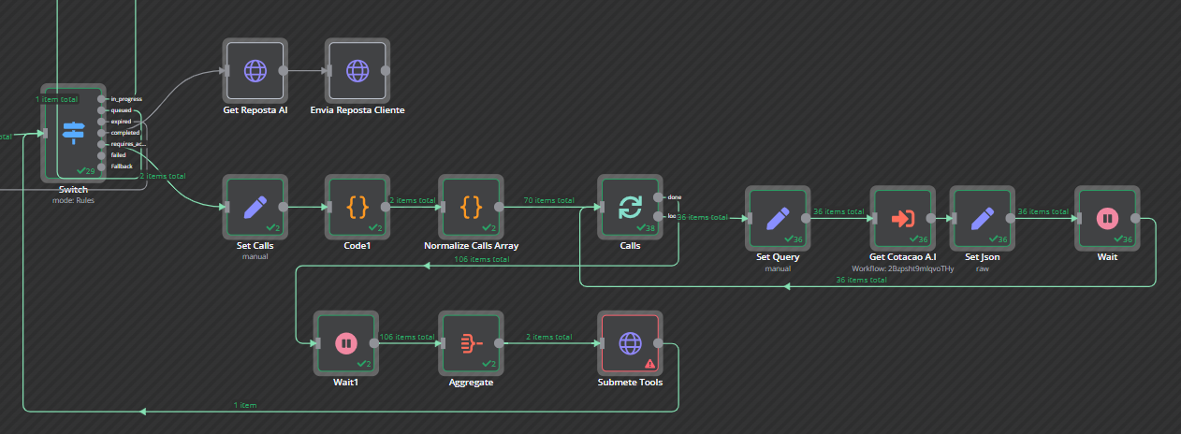This screenshot has width=1181, height=434.
Task: Open the Get Cotacao A.I workflow node icon
Action: pos(902,219)
